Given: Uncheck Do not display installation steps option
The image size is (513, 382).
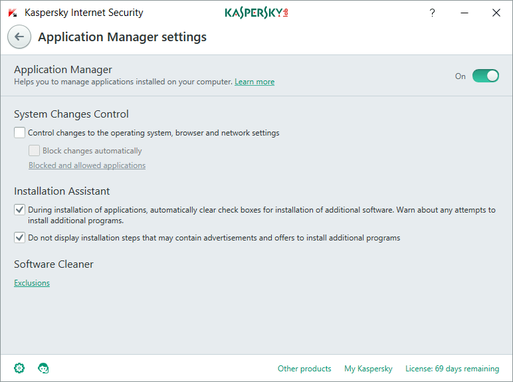Looking at the screenshot, I should coord(20,237).
